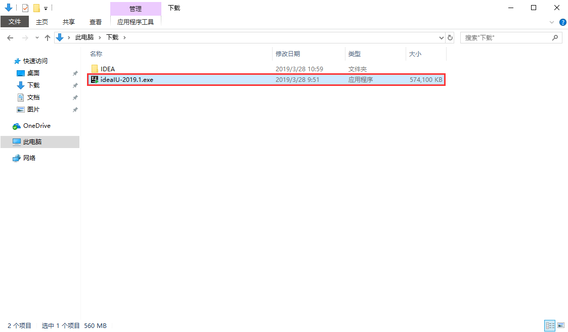Screen dimensions: 568x332
Task: Click the 2019/3/28 9:51 date cell
Action: (297, 80)
